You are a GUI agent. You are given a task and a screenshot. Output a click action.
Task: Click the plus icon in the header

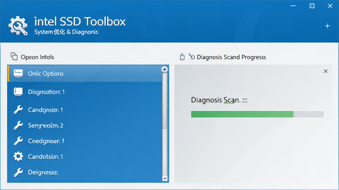[327, 26]
